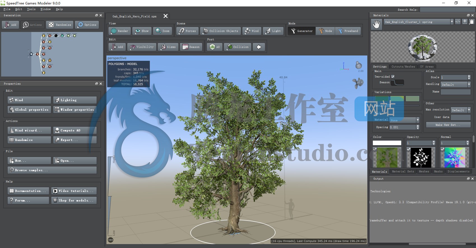Image resolution: width=476 pixels, height=248 pixels.
Task: Open the Edit menu
Action: [18, 9]
